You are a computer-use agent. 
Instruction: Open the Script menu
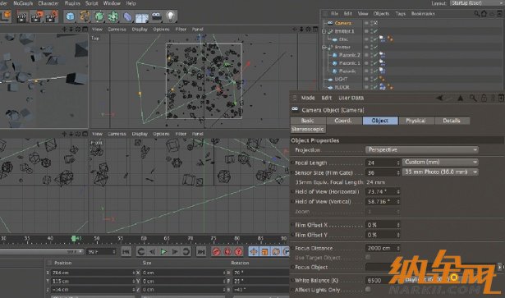click(91, 3)
